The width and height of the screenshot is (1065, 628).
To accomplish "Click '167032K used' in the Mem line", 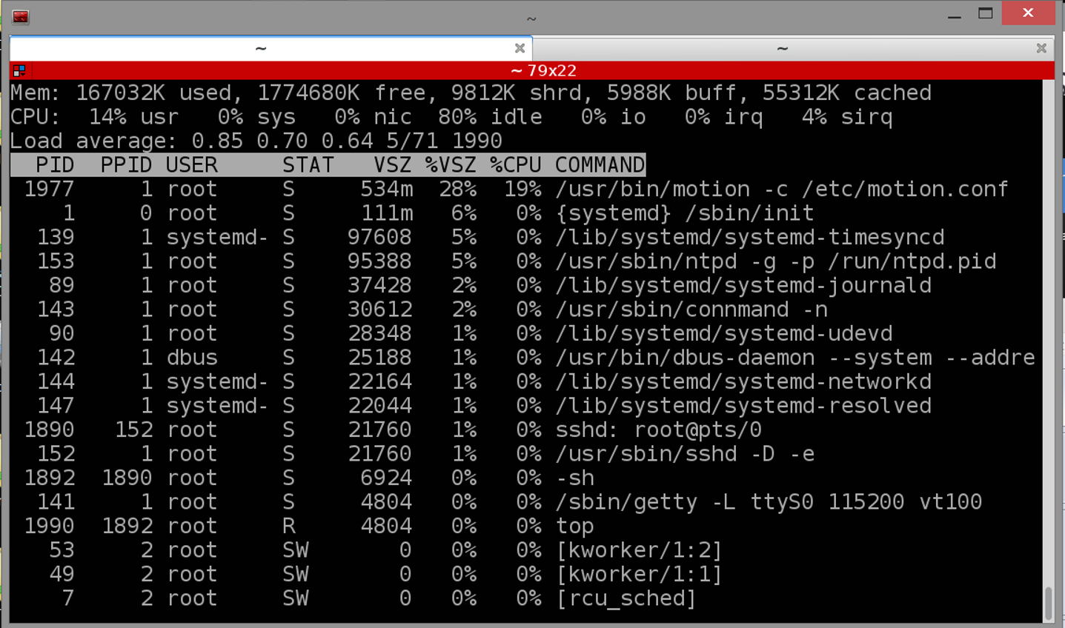I will coord(154,93).
